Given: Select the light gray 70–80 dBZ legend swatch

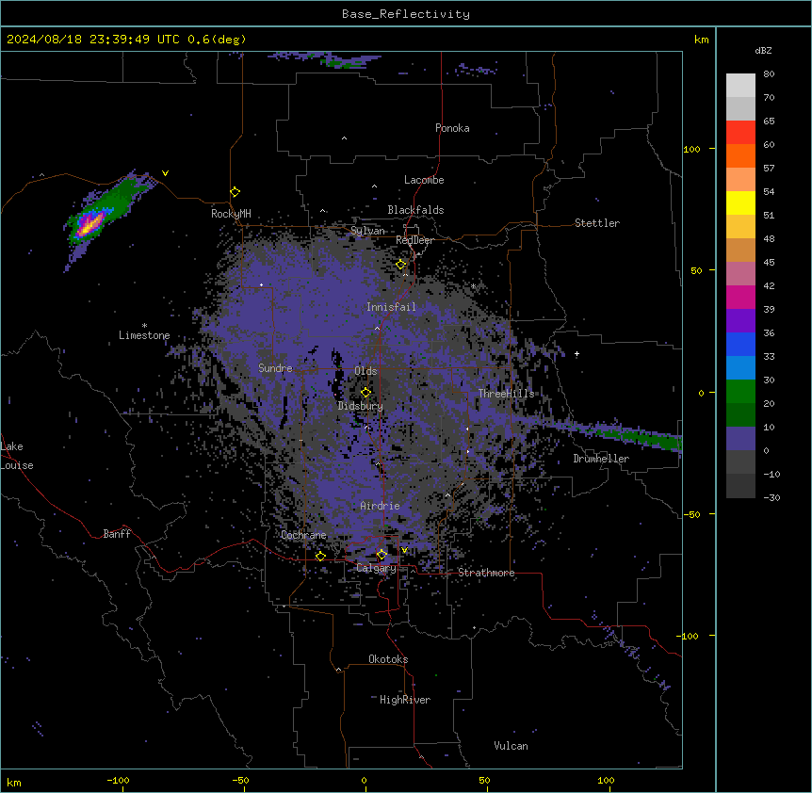Looking at the screenshot, I should click(x=740, y=86).
